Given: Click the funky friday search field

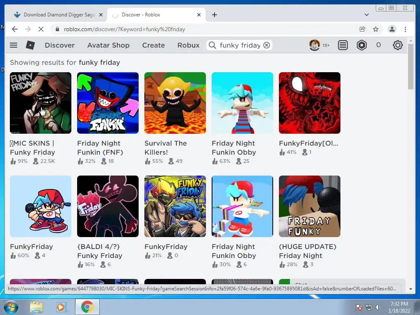Looking at the screenshot, I should pos(240,45).
